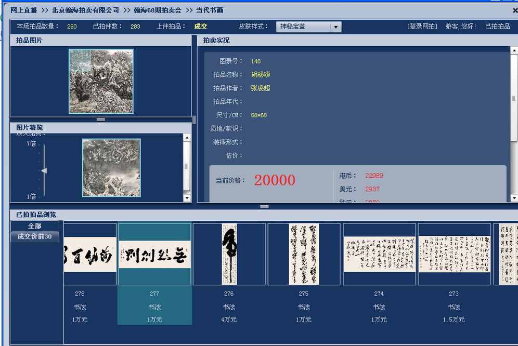
Task: Open the 已拍拍品 link
Action: (x=497, y=26)
